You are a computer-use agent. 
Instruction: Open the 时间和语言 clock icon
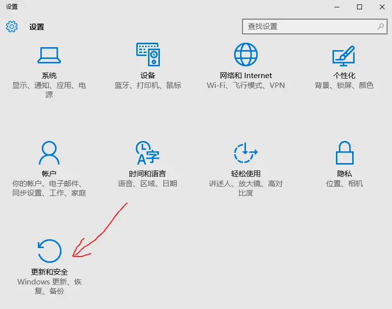[147, 153]
